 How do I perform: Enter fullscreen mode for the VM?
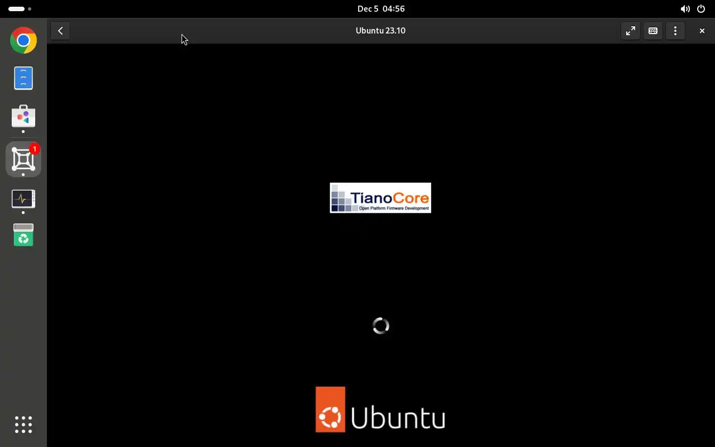[630, 31]
